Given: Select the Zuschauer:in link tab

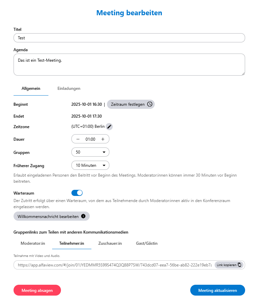Looking at the screenshot, I should point(110,243).
